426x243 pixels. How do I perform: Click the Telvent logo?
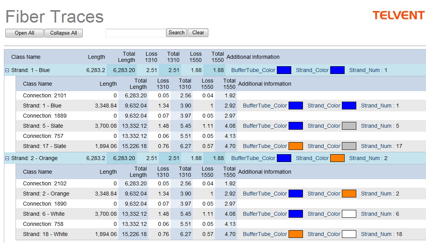click(398, 15)
